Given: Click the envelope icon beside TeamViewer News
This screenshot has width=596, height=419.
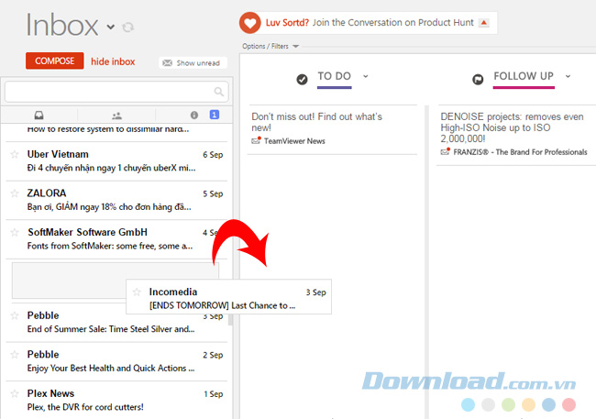Looking at the screenshot, I should [x=256, y=140].
